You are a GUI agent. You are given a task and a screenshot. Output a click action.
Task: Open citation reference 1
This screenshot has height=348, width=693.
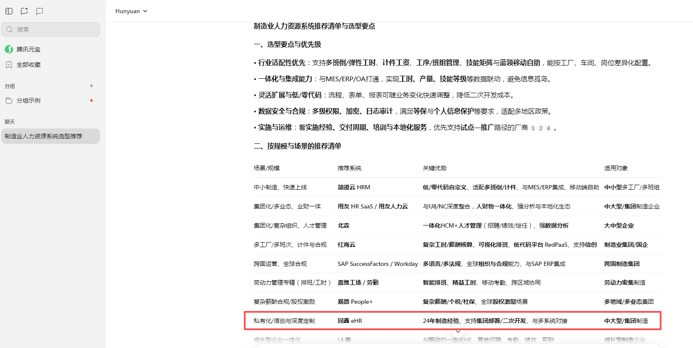(x=533, y=128)
